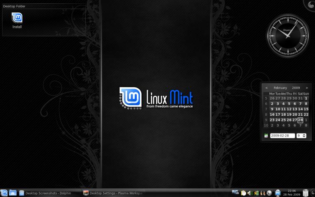The image size is (315, 197).
Task: Open the Klipper clipboard tray icon
Action: click(243, 193)
